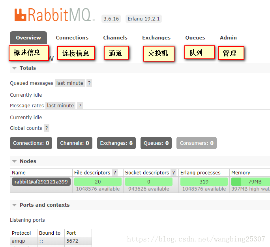270x247 pixels.
Task: Open help for Socket descriptors column
Action: pyautogui.click(x=174, y=173)
